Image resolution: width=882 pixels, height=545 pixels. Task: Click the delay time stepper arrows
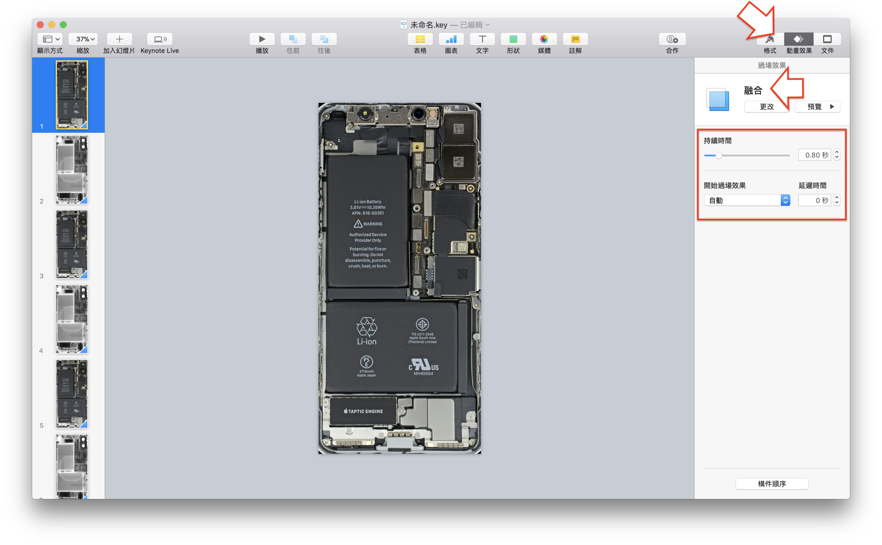click(x=837, y=200)
